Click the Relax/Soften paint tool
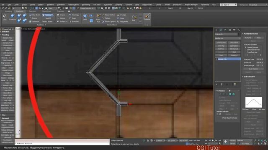 [108, 15]
